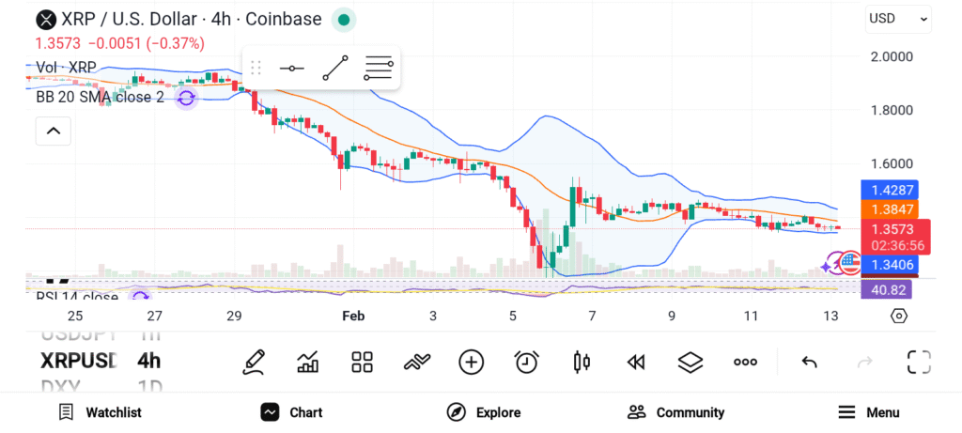Open the Community tab
962x433 pixels.
click(676, 412)
